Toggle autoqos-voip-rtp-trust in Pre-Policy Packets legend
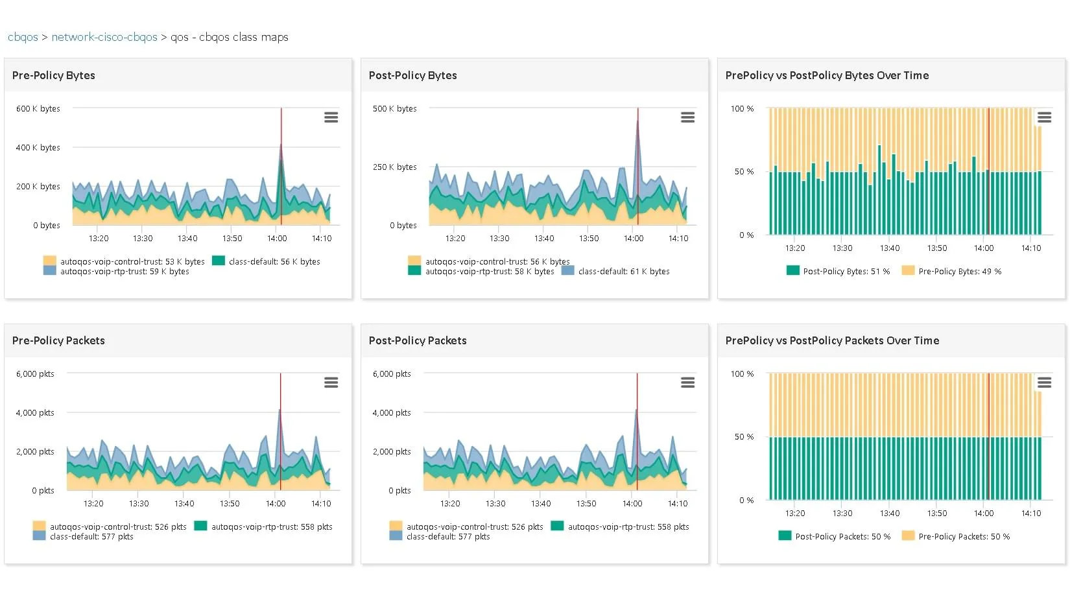 [x=201, y=526]
